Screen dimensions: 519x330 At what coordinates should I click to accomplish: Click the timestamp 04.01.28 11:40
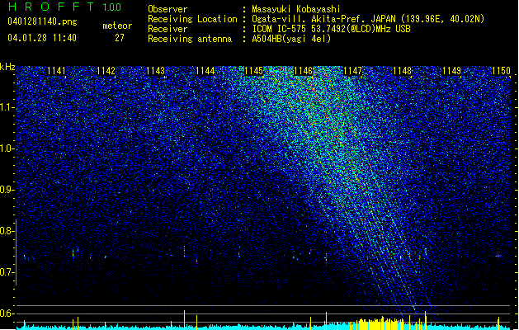tap(42, 38)
